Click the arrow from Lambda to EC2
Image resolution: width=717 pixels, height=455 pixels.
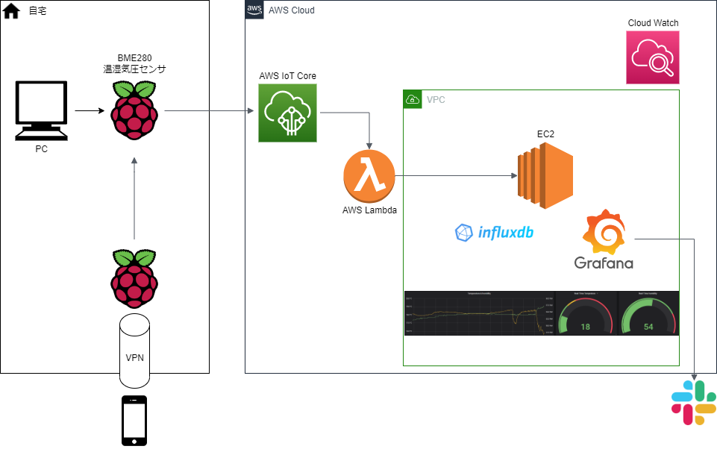click(457, 175)
